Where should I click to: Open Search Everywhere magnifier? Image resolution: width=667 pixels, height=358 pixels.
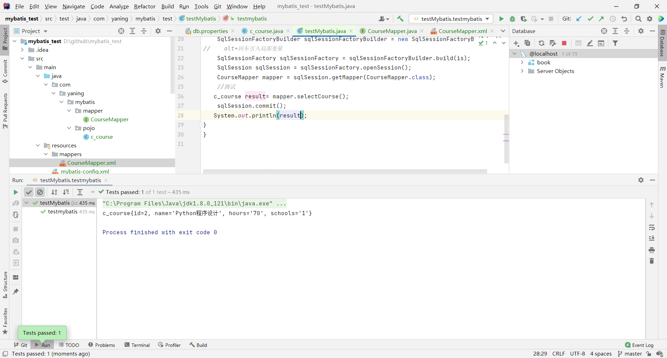639,19
